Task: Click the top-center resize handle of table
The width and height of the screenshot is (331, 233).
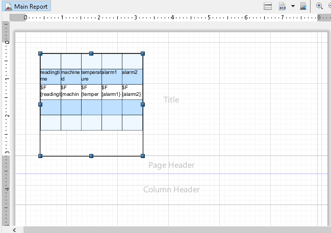Action: [91, 54]
